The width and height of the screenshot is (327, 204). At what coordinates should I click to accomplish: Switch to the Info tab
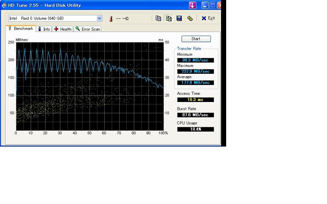(44, 29)
